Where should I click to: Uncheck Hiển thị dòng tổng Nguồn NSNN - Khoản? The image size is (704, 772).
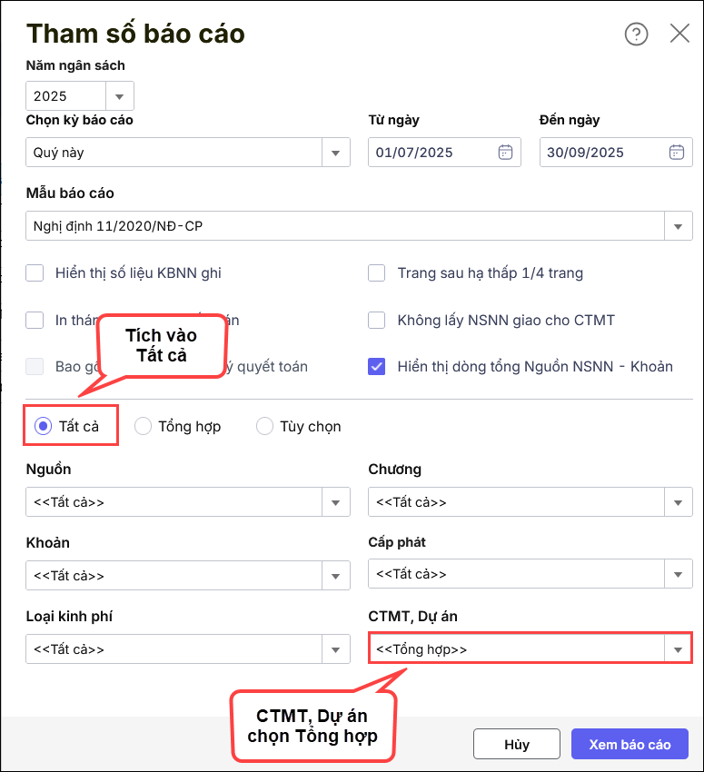coord(377,367)
